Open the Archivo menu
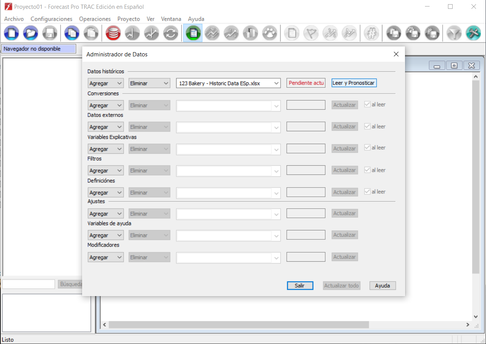Screen dimensions: 486x344 click(14, 19)
